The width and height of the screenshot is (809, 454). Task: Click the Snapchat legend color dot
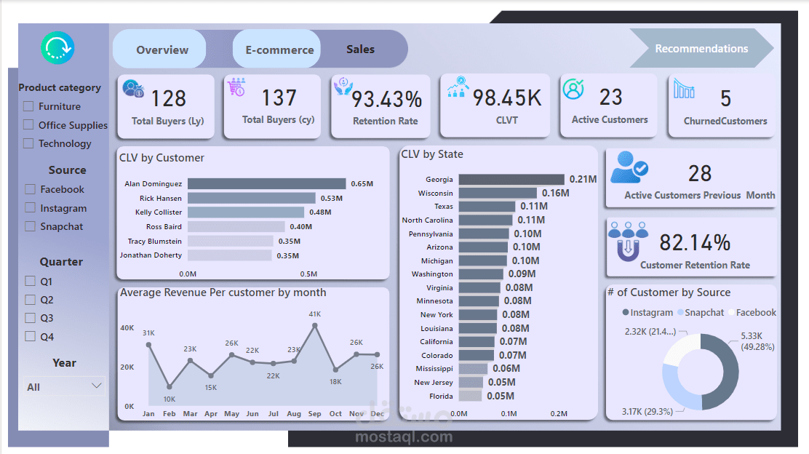tap(680, 311)
